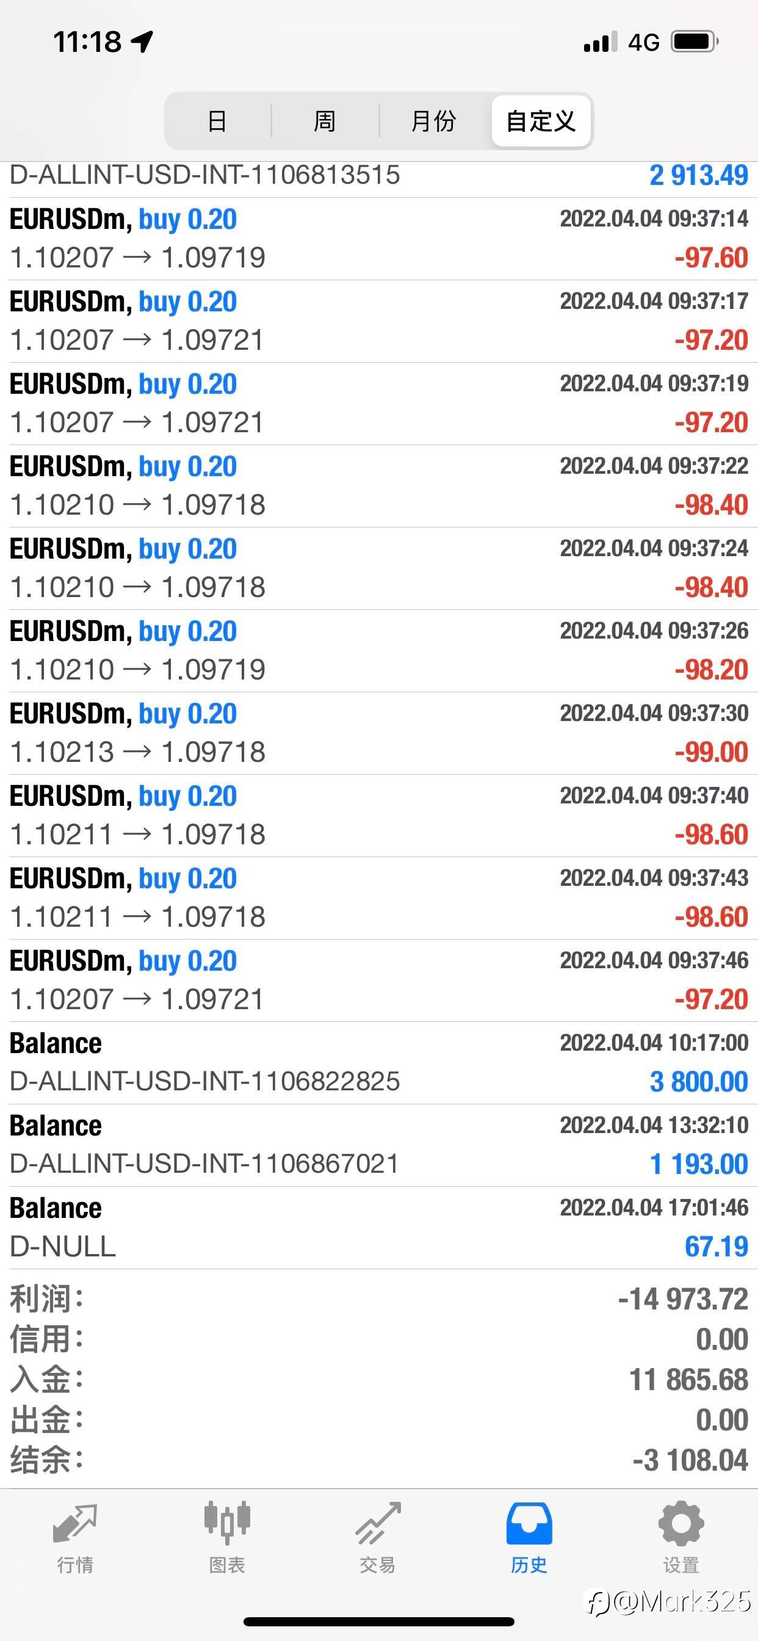This screenshot has height=1641, width=758.
Task: Switch period filter to 日
Action: pyautogui.click(x=217, y=121)
